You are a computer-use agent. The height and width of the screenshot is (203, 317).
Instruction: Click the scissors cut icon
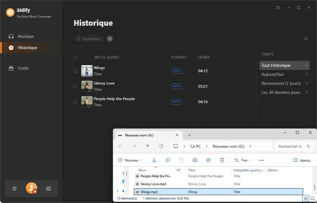154,160
